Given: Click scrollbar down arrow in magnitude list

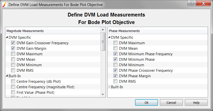Looking at the screenshot, I should point(103,94).
